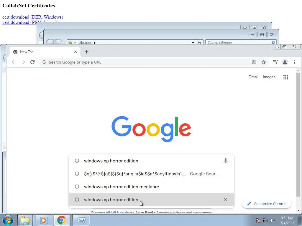Open Gmail link
The height and width of the screenshot is (226, 302).
pyautogui.click(x=253, y=77)
